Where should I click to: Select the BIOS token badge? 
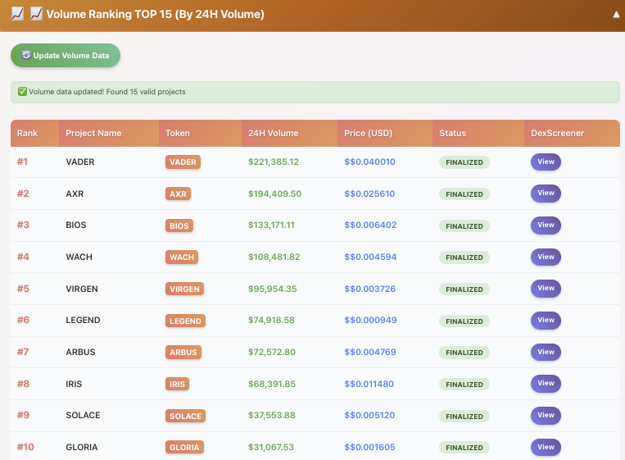tap(179, 225)
